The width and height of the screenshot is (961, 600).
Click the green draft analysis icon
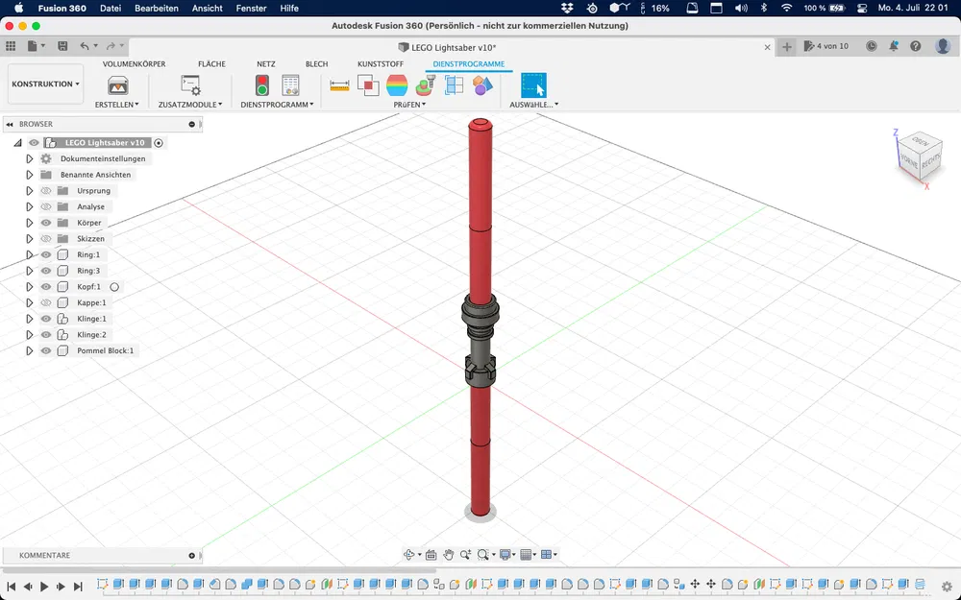coord(426,85)
